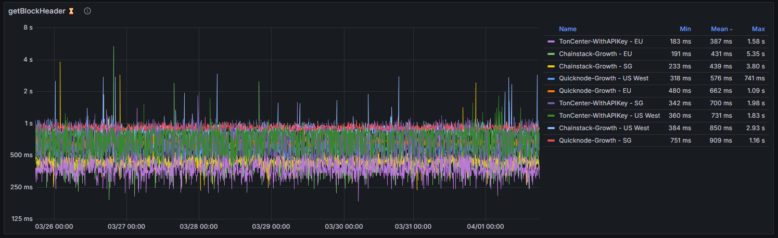Toggle Chainstack-Growth - US West series

(x=604, y=128)
